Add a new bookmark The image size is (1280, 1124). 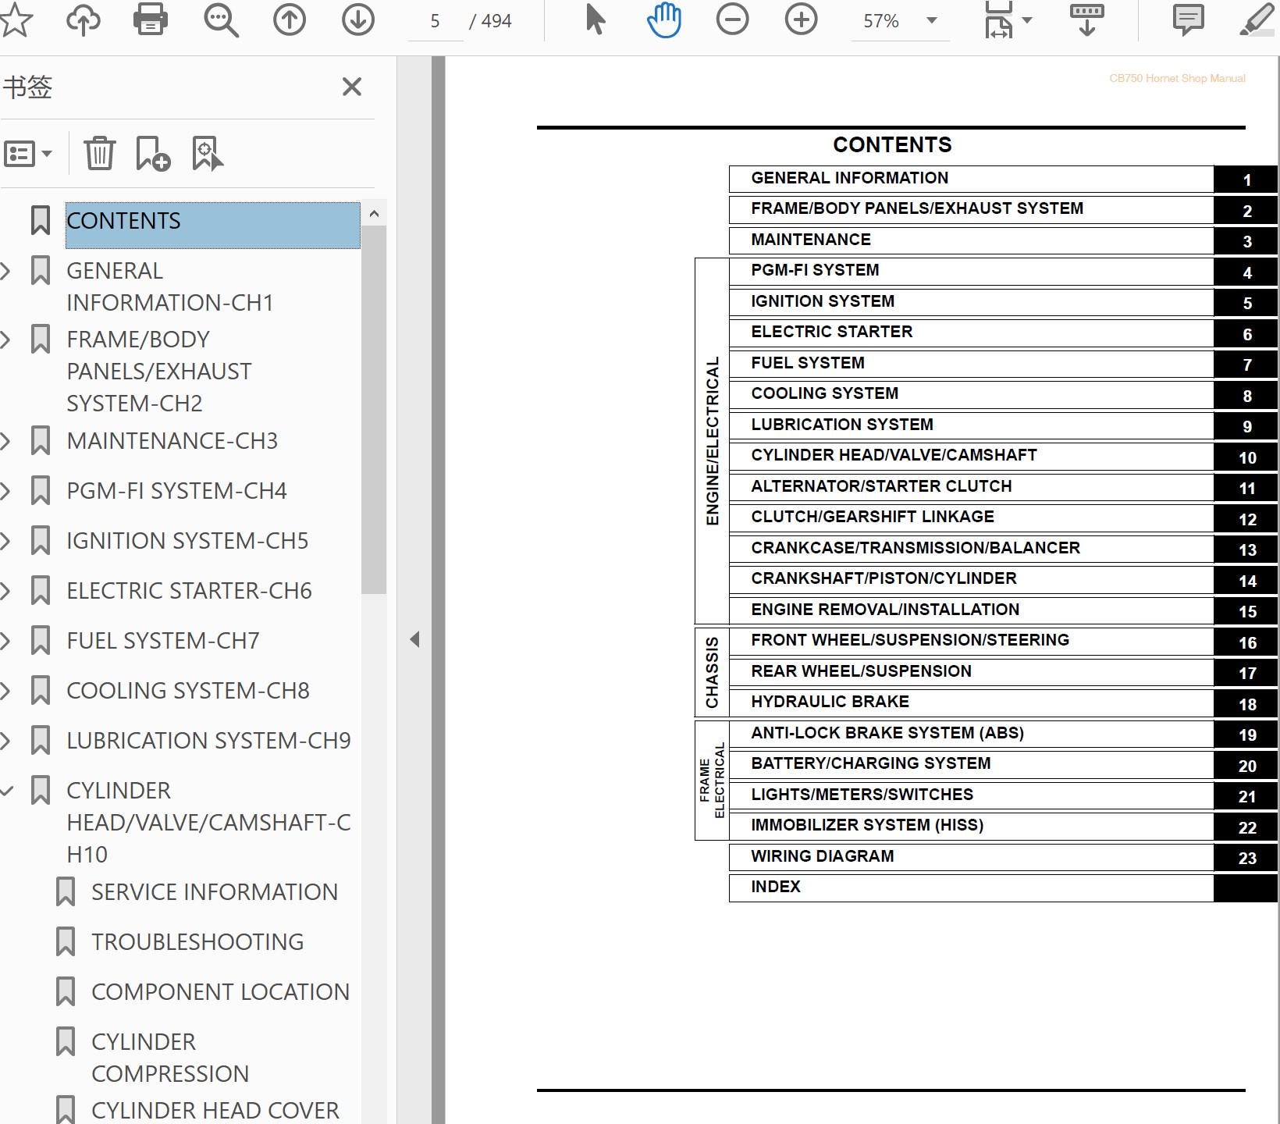click(x=153, y=153)
